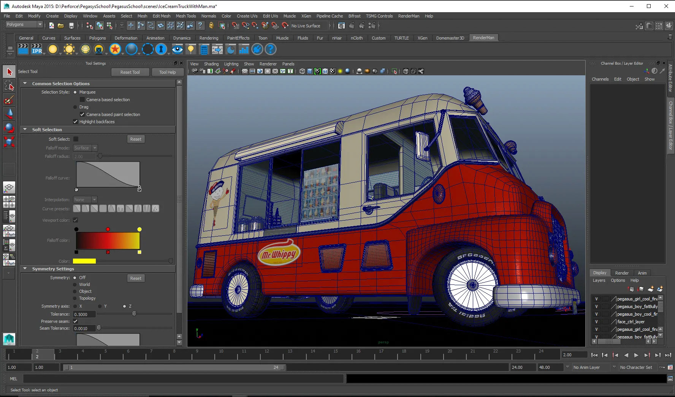Enable the Soft Select checkbox
675x397 pixels.
tap(76, 139)
